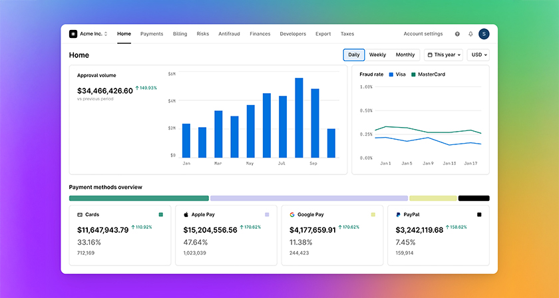This screenshot has width=559, height=298.
Task: Select the Daily interval toggle
Action: coord(354,55)
